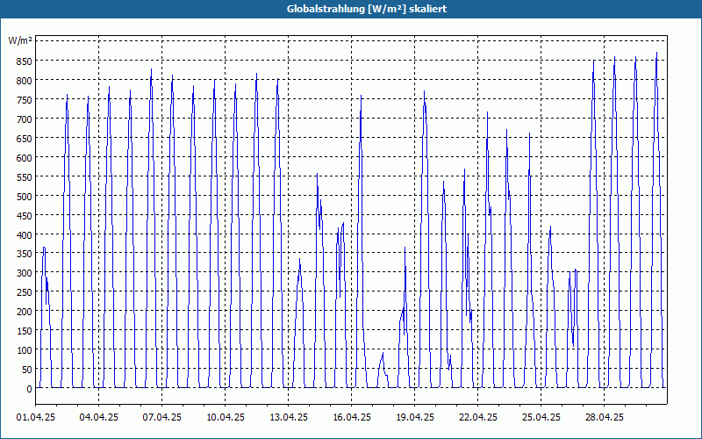Click the 800 value on the y-axis

coord(25,81)
